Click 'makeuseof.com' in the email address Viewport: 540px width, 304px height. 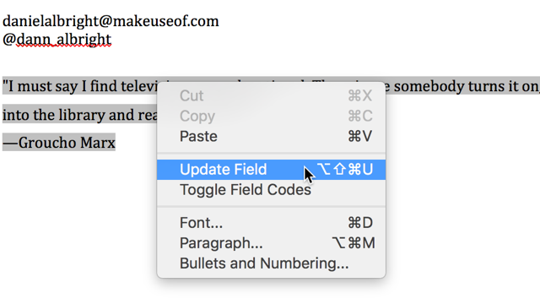(x=165, y=21)
